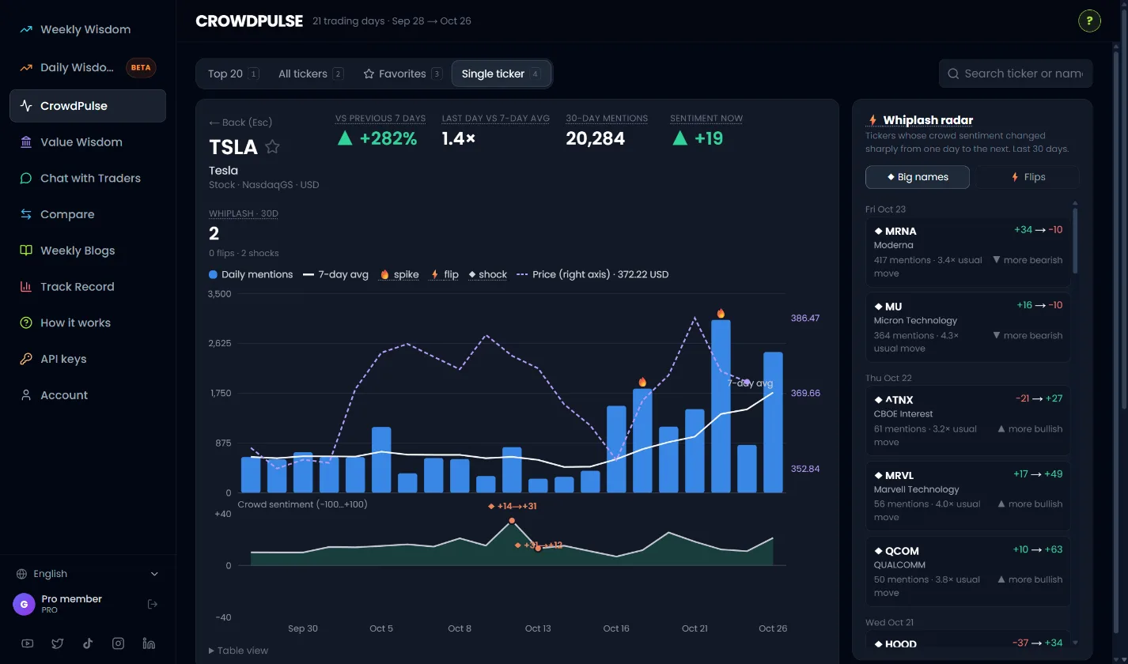Toggle the spike markers legend item
Screen dimensions: 1128x664
pos(399,274)
